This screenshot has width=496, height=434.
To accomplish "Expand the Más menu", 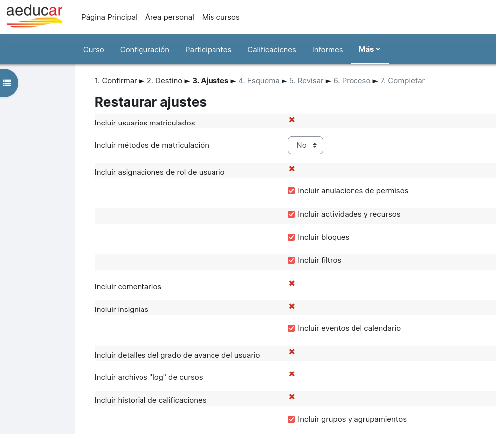I will tap(369, 49).
